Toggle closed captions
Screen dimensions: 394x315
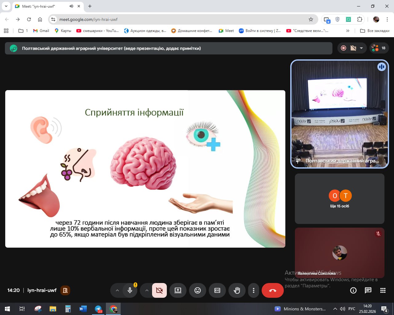[x=217, y=290]
